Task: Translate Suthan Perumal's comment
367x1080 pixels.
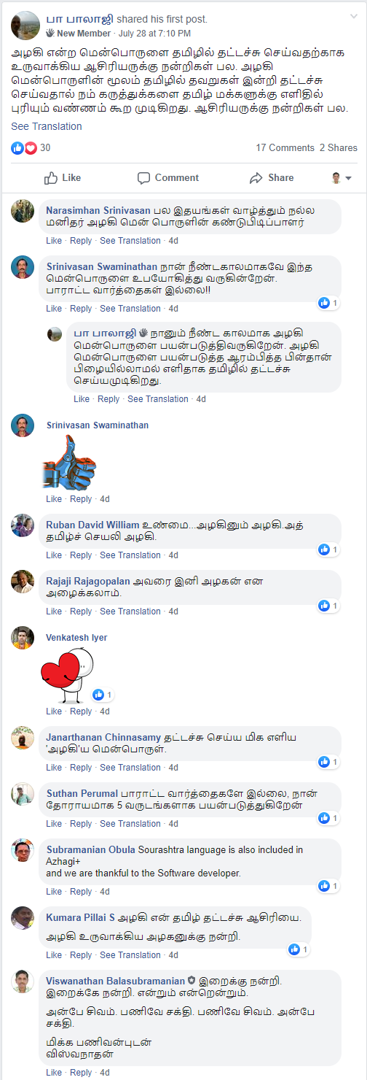Action: pyautogui.click(x=130, y=824)
